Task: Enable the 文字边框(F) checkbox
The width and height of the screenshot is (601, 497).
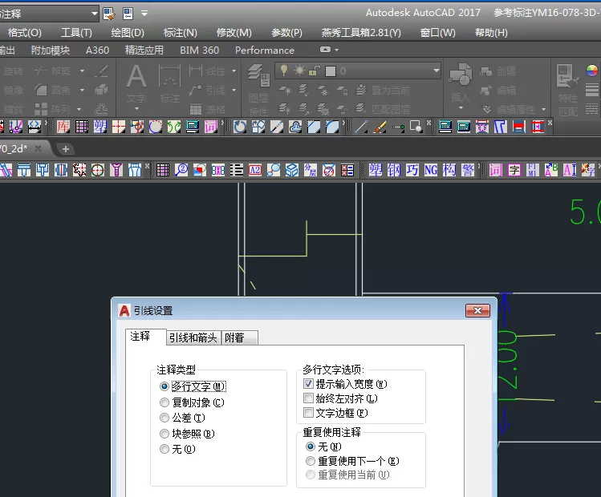Action: 308,413
